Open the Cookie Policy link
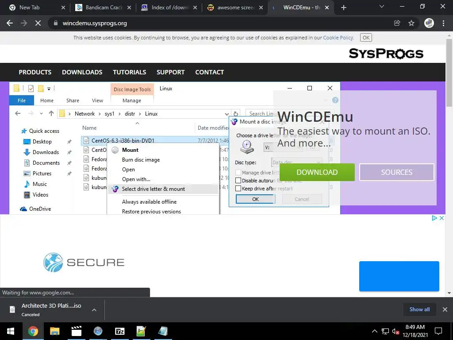Screen dimensions: 453x340 [x=338, y=38]
